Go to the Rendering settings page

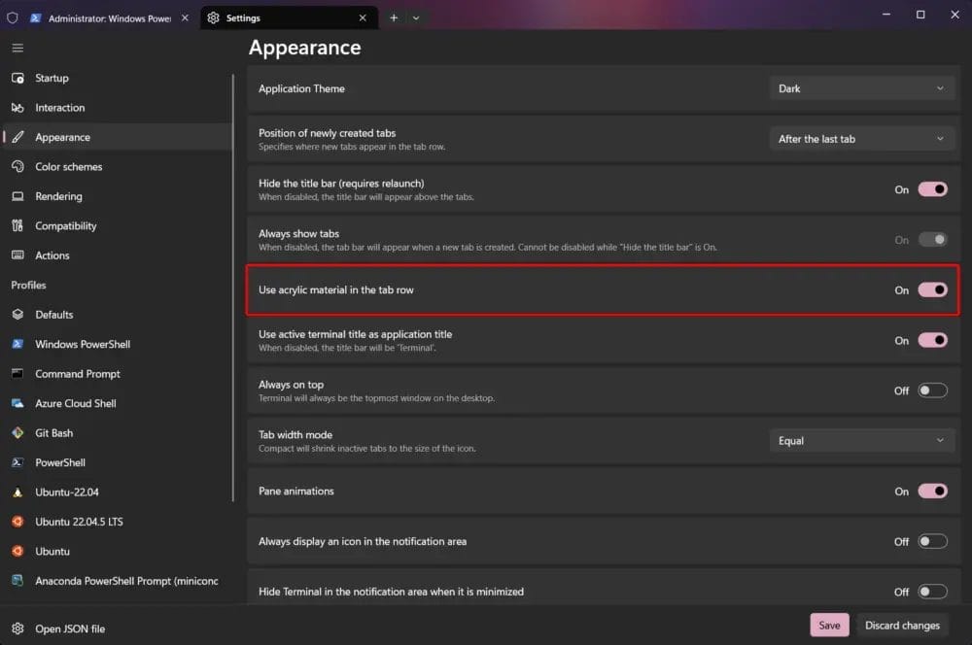[58, 196]
